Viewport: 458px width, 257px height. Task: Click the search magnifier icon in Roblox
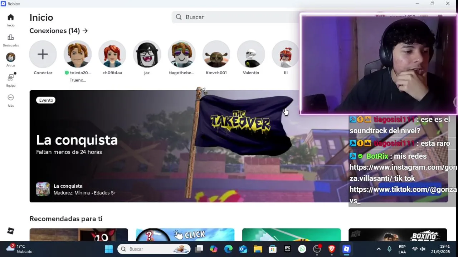[x=179, y=17]
